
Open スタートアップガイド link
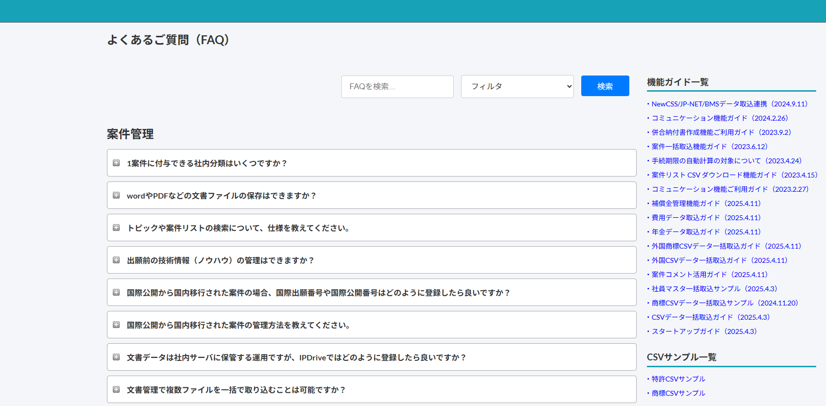point(704,331)
